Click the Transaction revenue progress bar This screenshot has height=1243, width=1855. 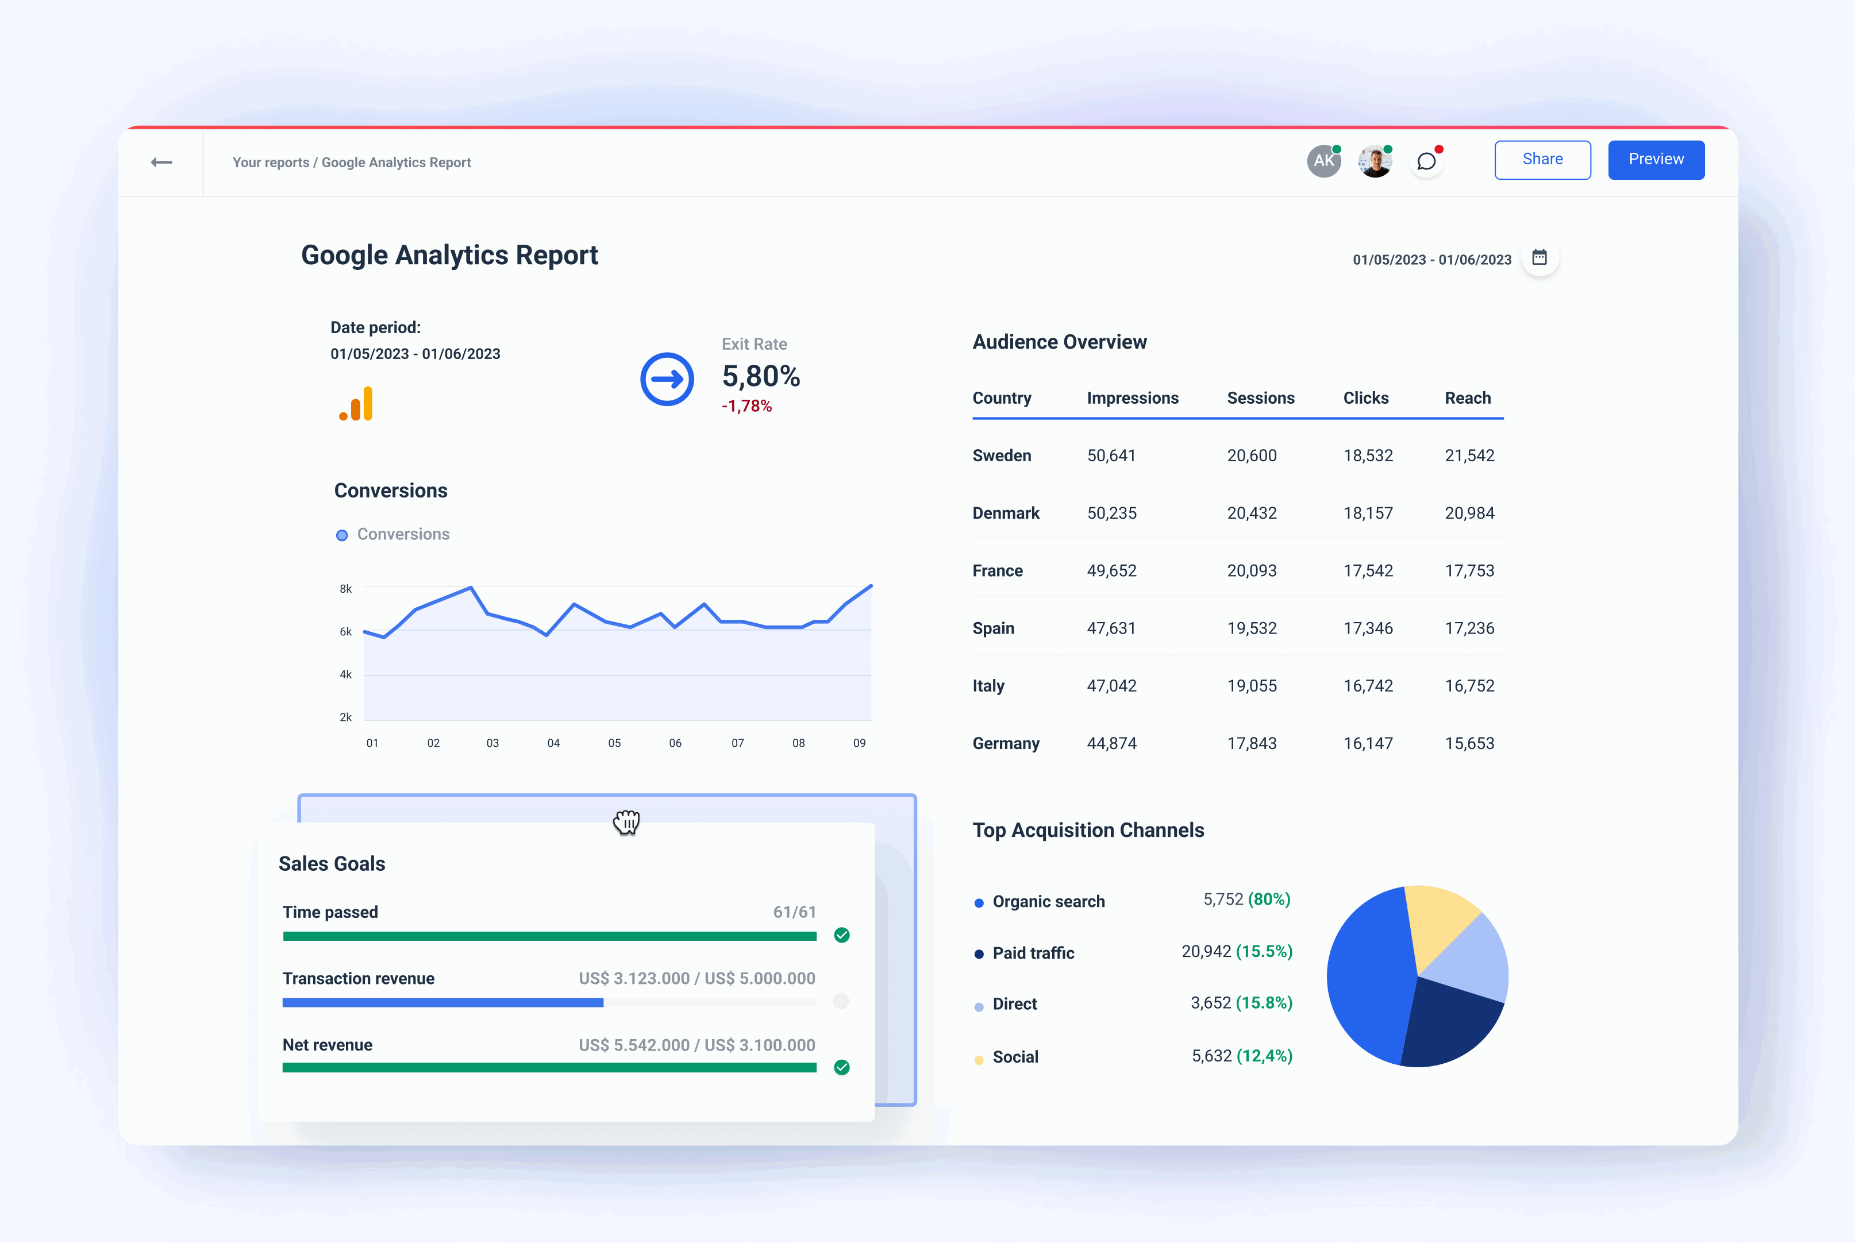click(x=549, y=1001)
